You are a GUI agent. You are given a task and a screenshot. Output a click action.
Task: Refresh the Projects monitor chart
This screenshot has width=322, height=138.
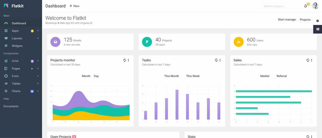(125, 60)
